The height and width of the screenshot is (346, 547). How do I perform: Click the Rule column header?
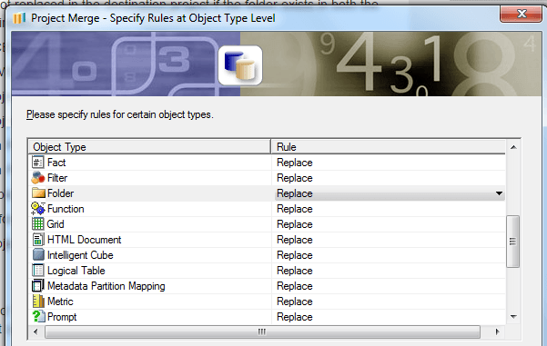[x=389, y=147]
